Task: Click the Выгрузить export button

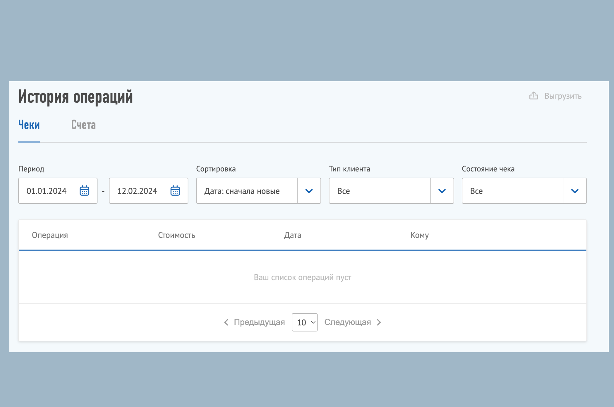Action: click(562, 96)
